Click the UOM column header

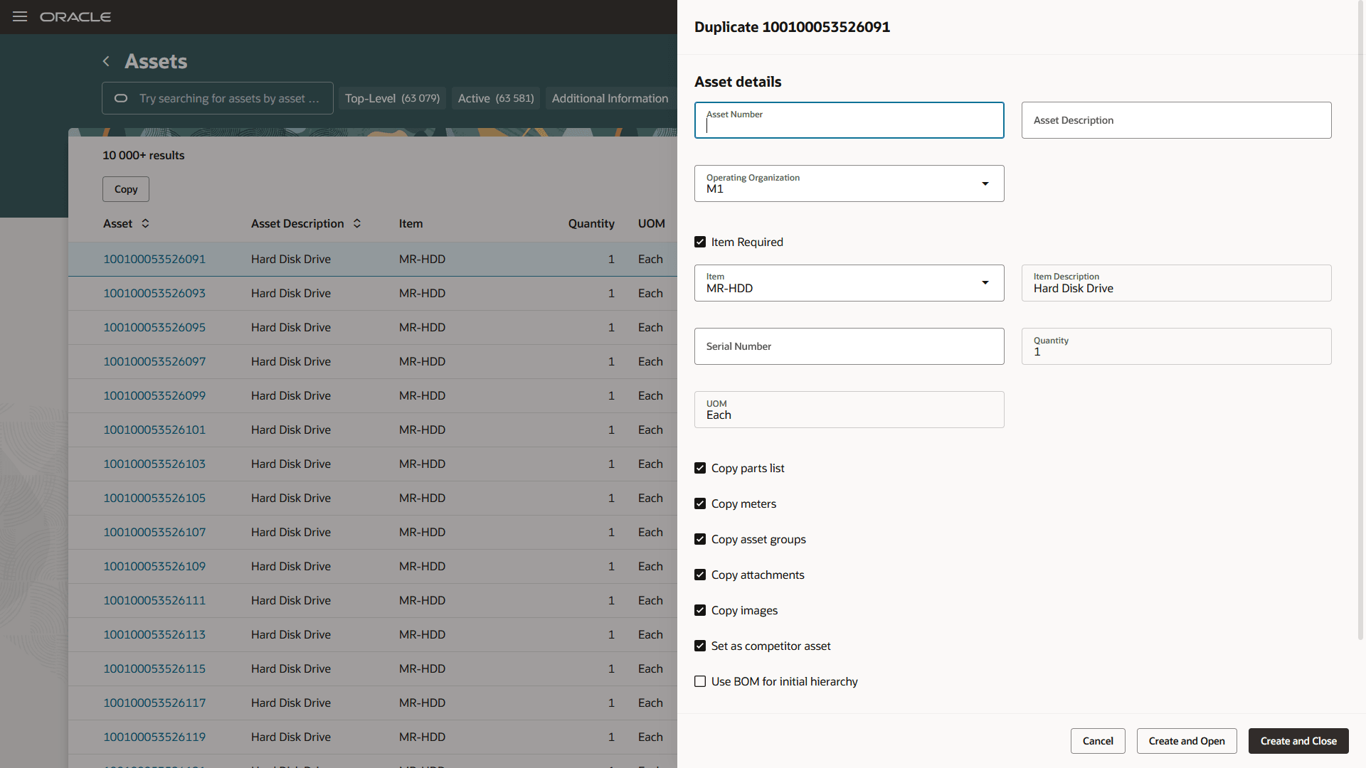tap(651, 223)
